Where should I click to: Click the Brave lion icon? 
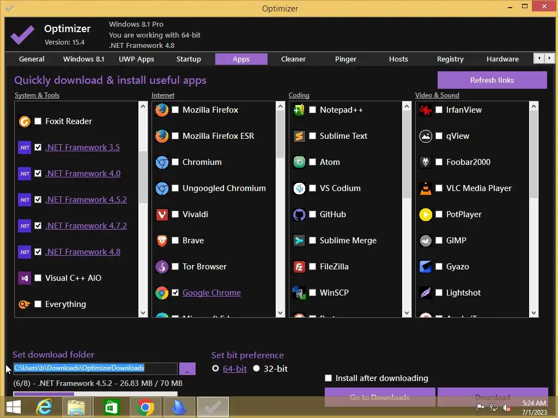[162, 241]
